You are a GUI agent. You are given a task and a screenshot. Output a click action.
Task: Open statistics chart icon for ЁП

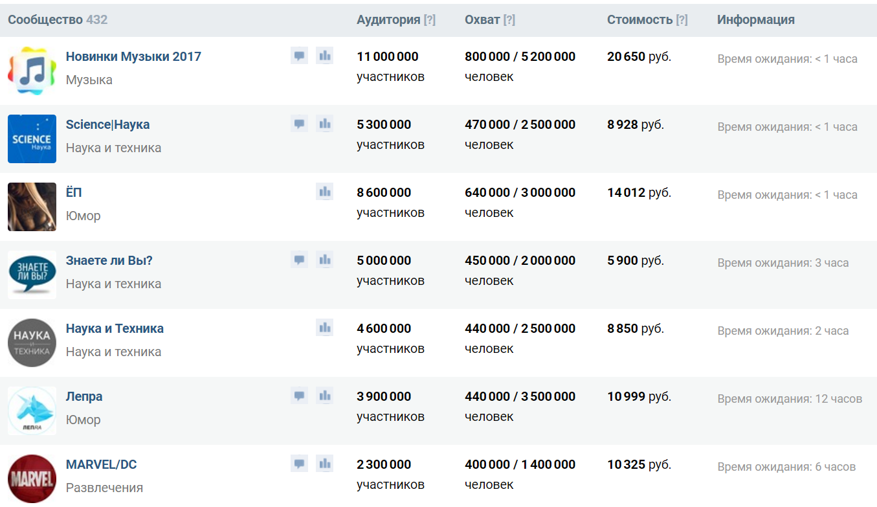pyautogui.click(x=325, y=192)
